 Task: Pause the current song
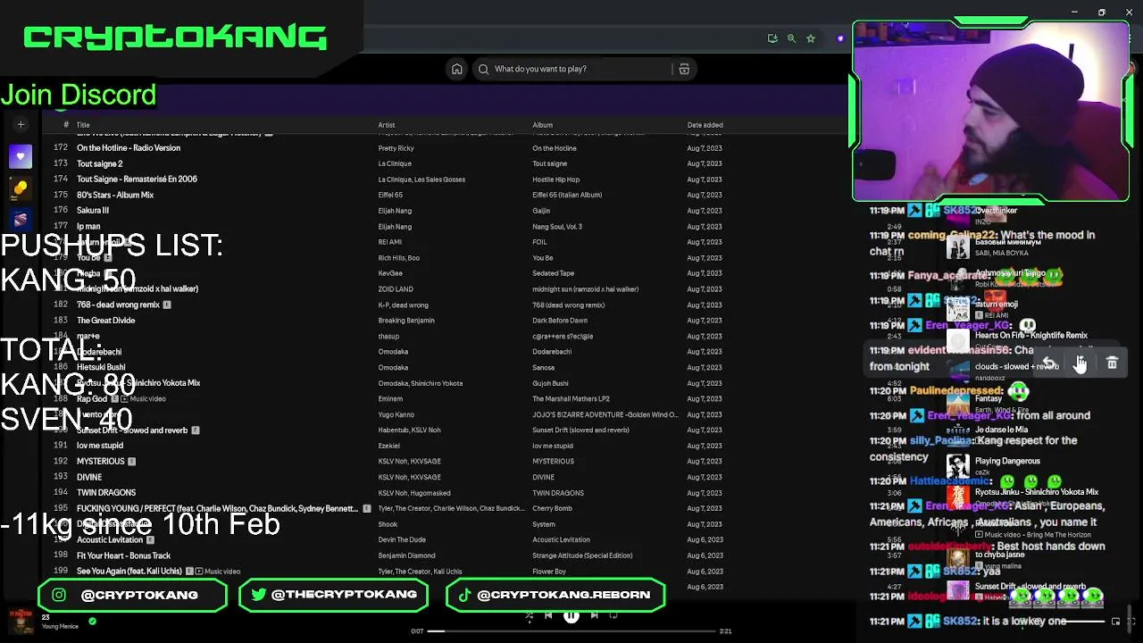[571, 615]
